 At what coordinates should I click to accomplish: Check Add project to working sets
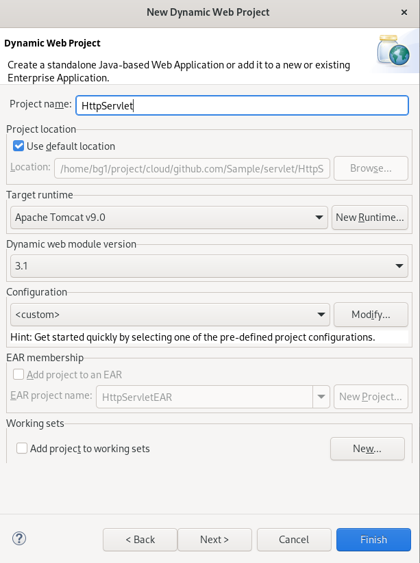(x=22, y=449)
